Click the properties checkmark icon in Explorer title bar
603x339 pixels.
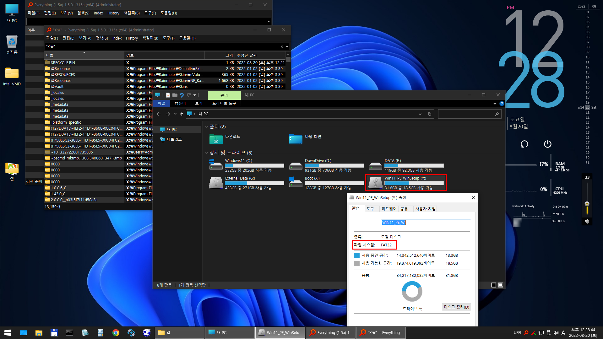tap(168, 95)
